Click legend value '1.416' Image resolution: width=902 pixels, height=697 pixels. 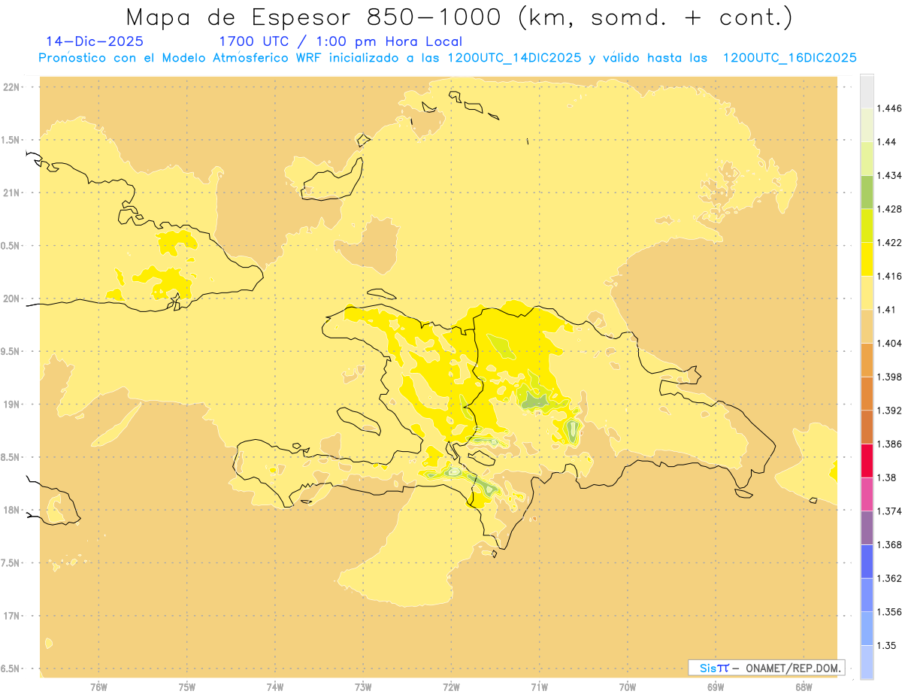pos(889,277)
